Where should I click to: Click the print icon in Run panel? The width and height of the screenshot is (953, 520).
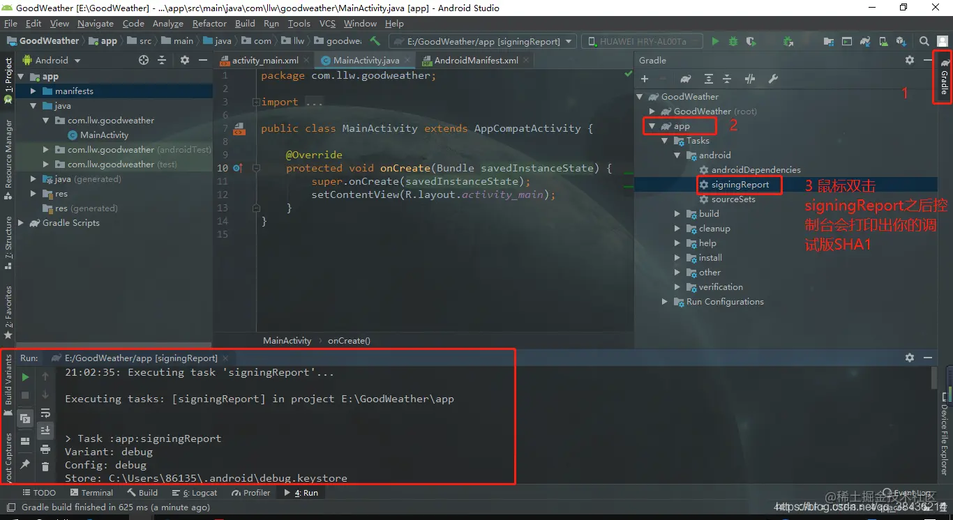[x=45, y=449]
